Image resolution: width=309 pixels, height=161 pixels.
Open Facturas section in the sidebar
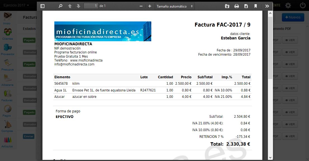pos(7,95)
